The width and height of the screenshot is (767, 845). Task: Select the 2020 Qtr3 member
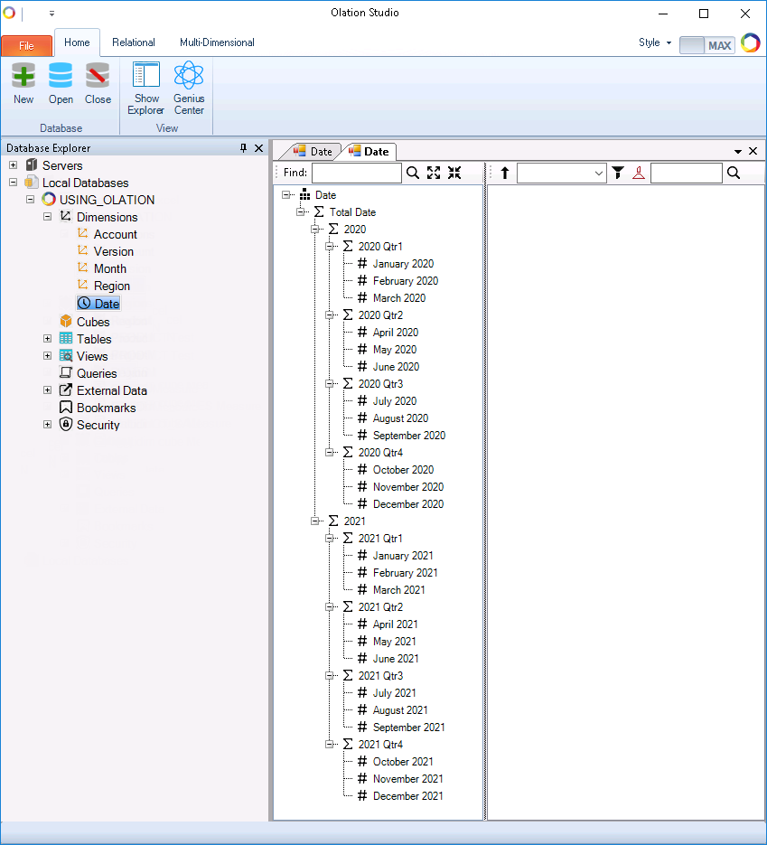click(380, 384)
